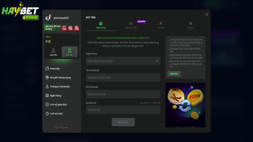Click the Số tài khoản input field
253x142 pixels.
[123, 94]
